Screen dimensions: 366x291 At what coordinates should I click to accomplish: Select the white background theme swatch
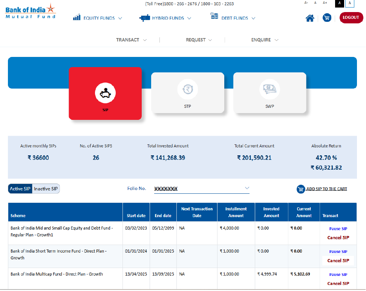pyautogui.click(x=350, y=3)
